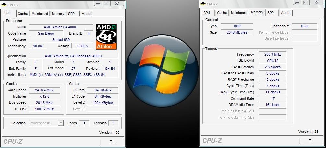Click the Technology value 90 nm
The width and height of the screenshot is (326, 148).
pos(38,46)
